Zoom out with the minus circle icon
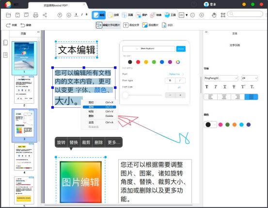268x208 pixels. [x=192, y=15]
